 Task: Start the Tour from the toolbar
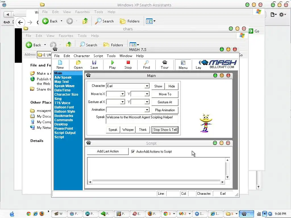(x=165, y=65)
